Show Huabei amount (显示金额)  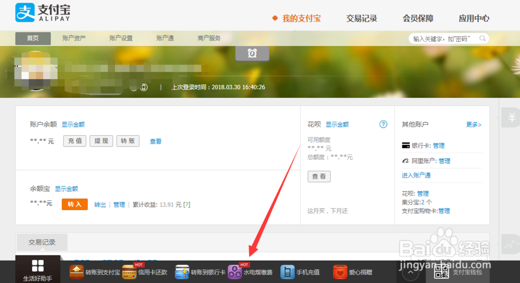(x=337, y=124)
